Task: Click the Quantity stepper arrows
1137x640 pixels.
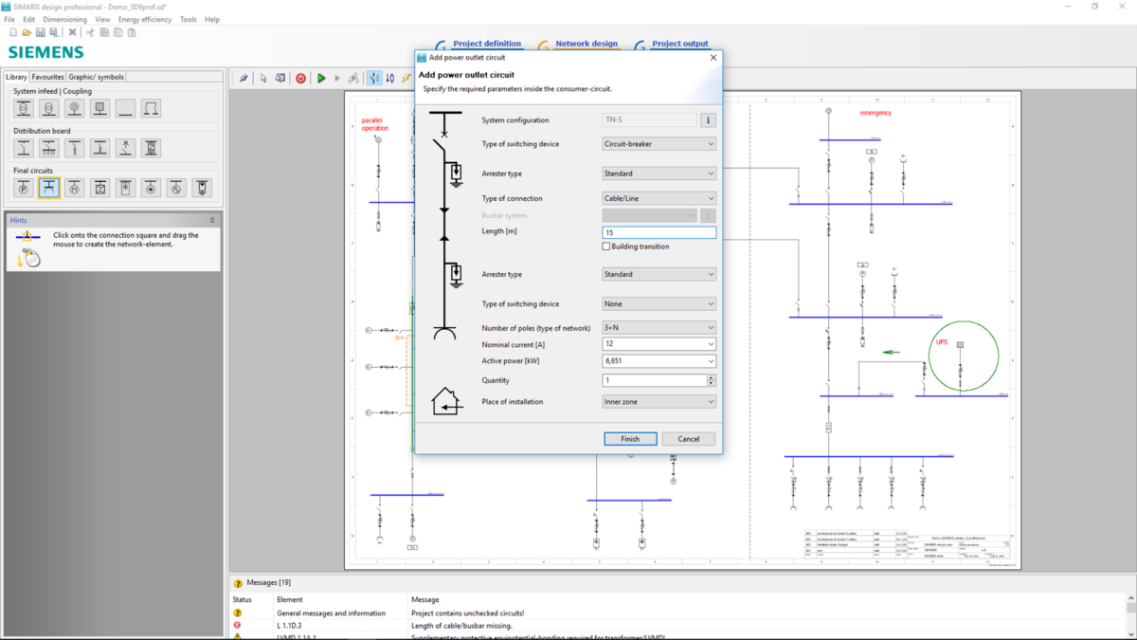Action: pos(712,380)
